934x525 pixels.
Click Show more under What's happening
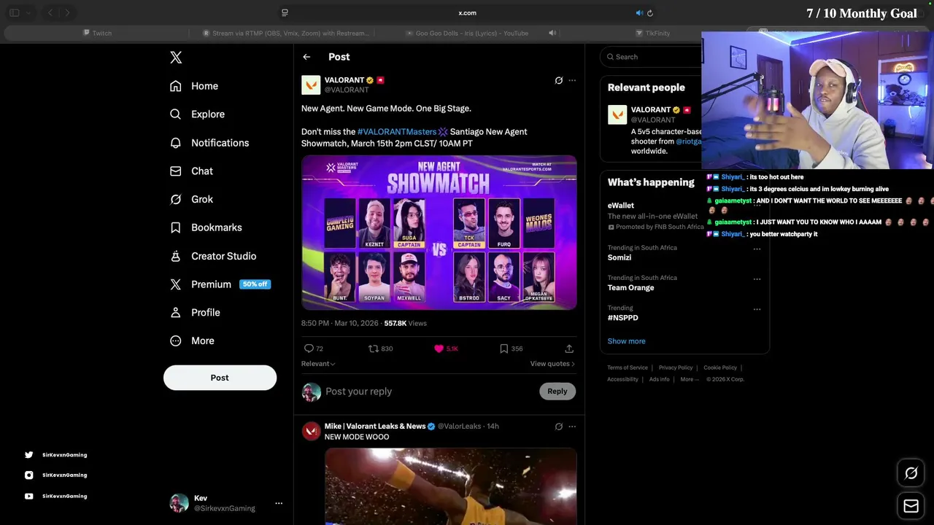pos(626,341)
